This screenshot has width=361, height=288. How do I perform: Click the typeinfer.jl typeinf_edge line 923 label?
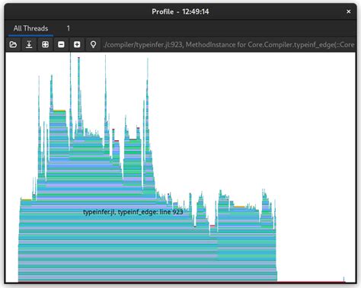[x=133, y=212]
